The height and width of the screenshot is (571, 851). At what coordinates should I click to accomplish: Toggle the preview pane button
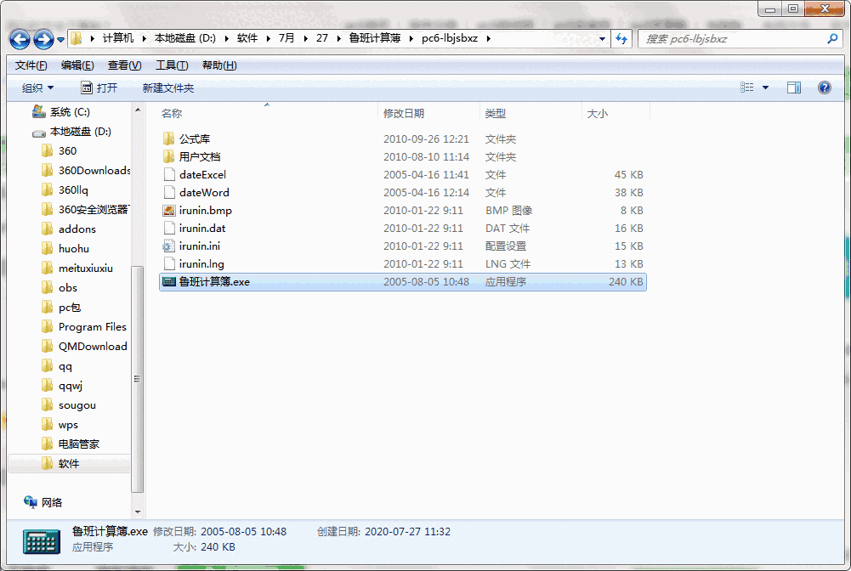(x=796, y=88)
